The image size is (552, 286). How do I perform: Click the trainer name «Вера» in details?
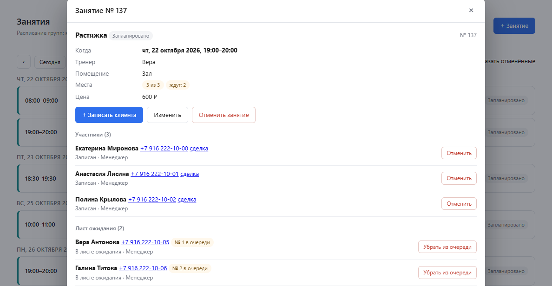click(x=149, y=62)
